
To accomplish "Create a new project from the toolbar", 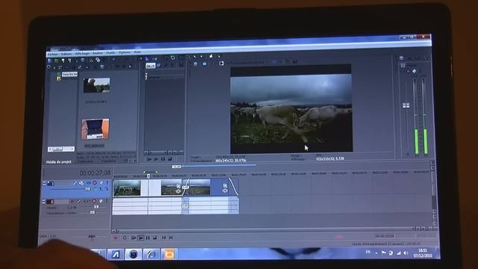I will (x=50, y=61).
